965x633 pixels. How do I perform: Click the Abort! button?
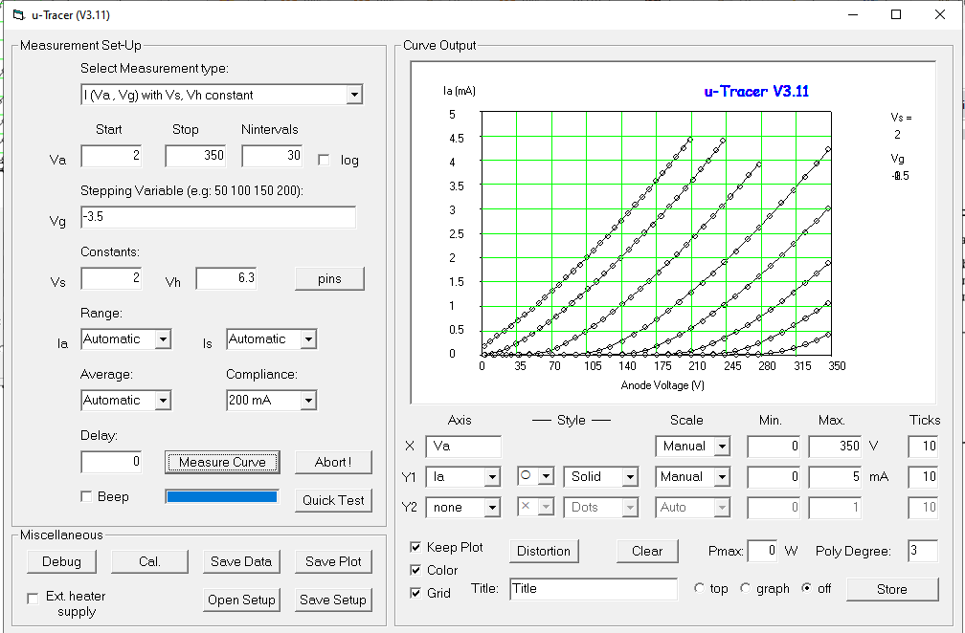tap(333, 462)
